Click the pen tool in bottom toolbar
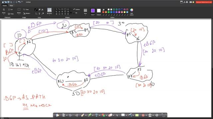 tap(83, 115)
